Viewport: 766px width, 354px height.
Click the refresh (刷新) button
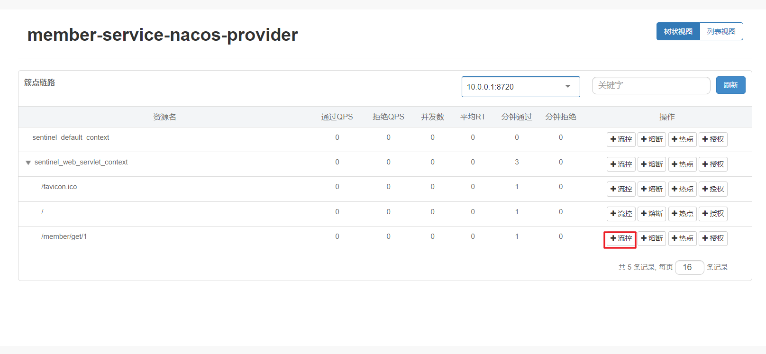pyautogui.click(x=730, y=85)
